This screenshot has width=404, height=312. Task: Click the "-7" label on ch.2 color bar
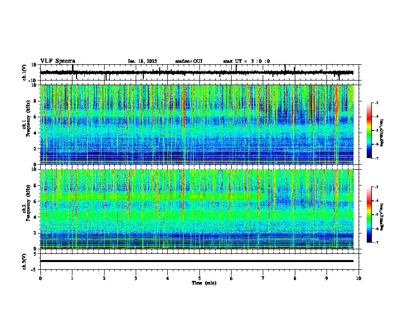(x=376, y=242)
